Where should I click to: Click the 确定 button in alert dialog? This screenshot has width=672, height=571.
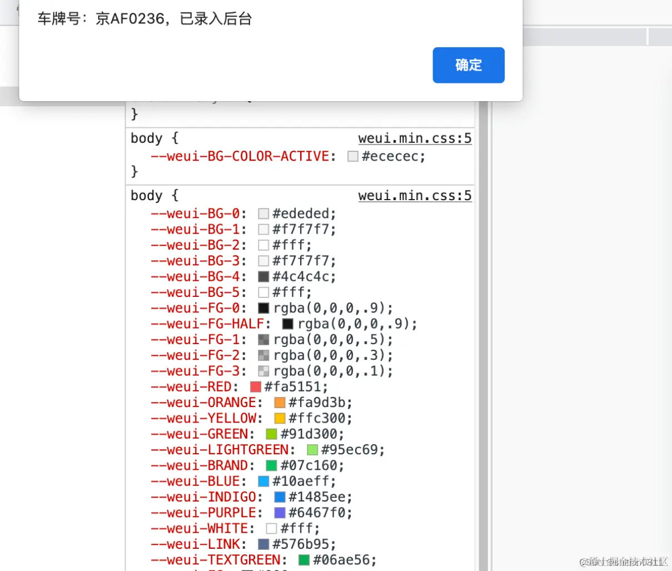pyautogui.click(x=469, y=65)
